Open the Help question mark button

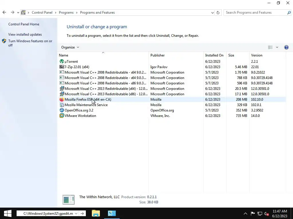point(286,47)
